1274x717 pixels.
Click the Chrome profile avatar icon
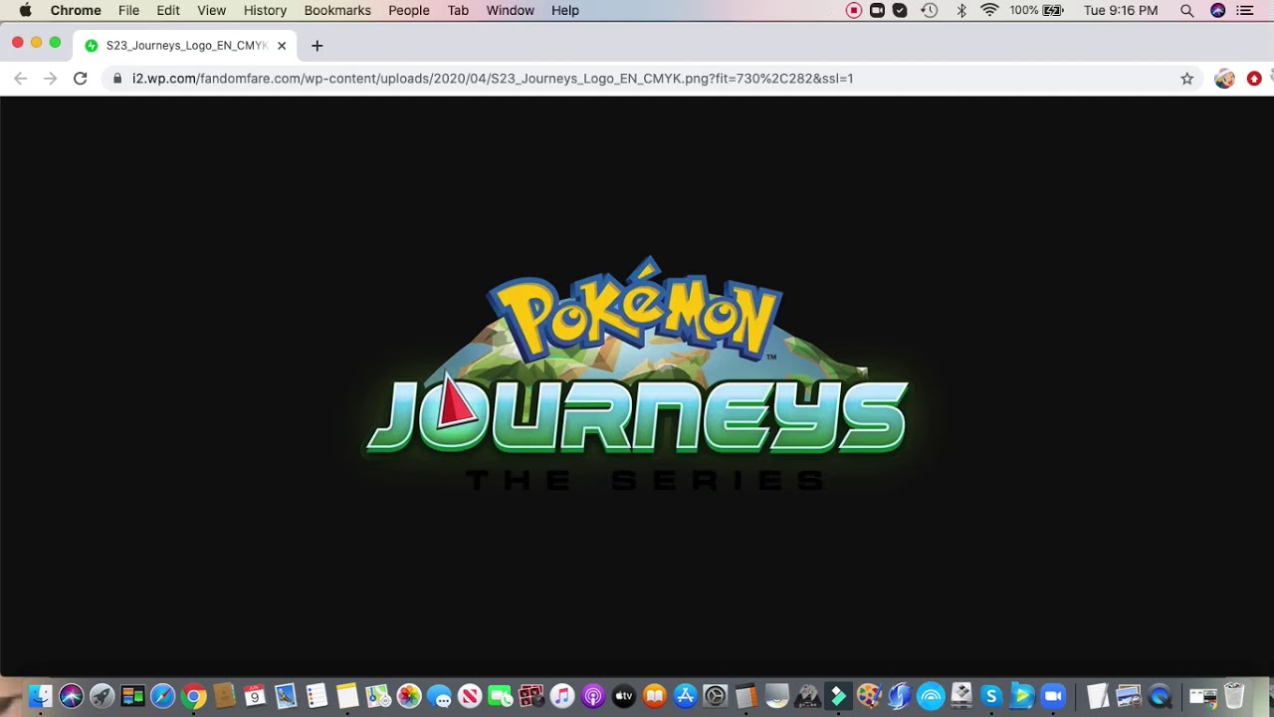tap(1224, 79)
